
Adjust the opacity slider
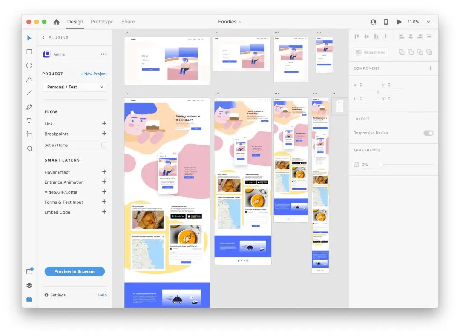tap(407, 165)
